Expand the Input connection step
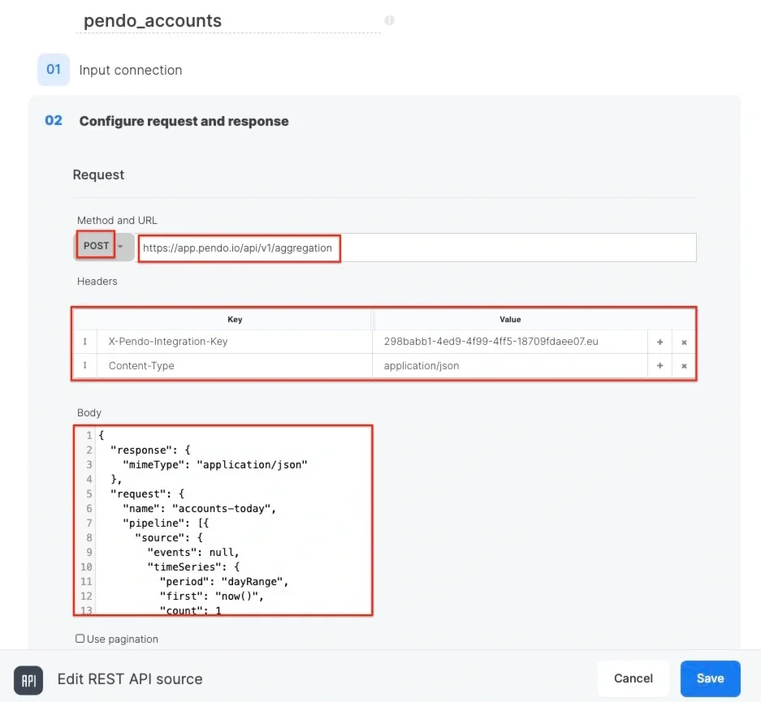 [x=130, y=70]
